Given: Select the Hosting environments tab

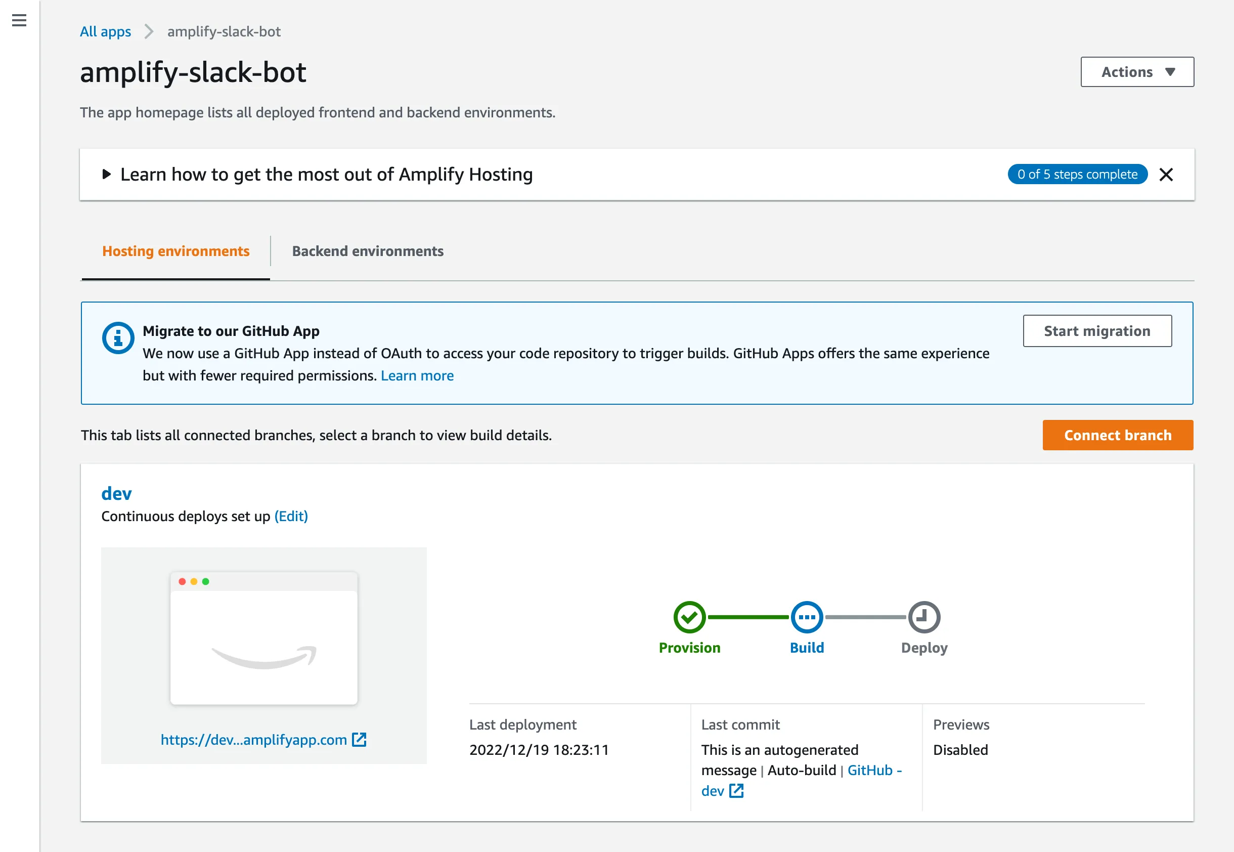Looking at the screenshot, I should click(175, 251).
